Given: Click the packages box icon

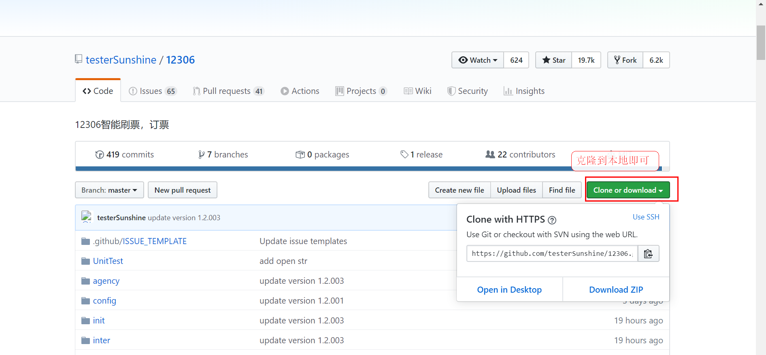Looking at the screenshot, I should point(300,155).
